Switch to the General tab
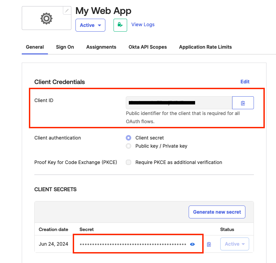276x263 pixels. (35, 47)
